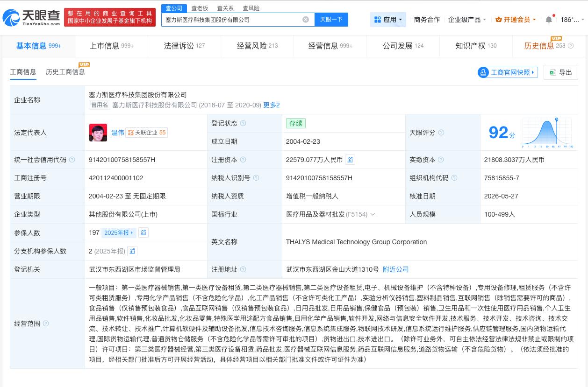Viewport: 588px width, 387px height.
Task: Click the 关联企业 55 badge
Action: pyautogui.click(x=147, y=133)
